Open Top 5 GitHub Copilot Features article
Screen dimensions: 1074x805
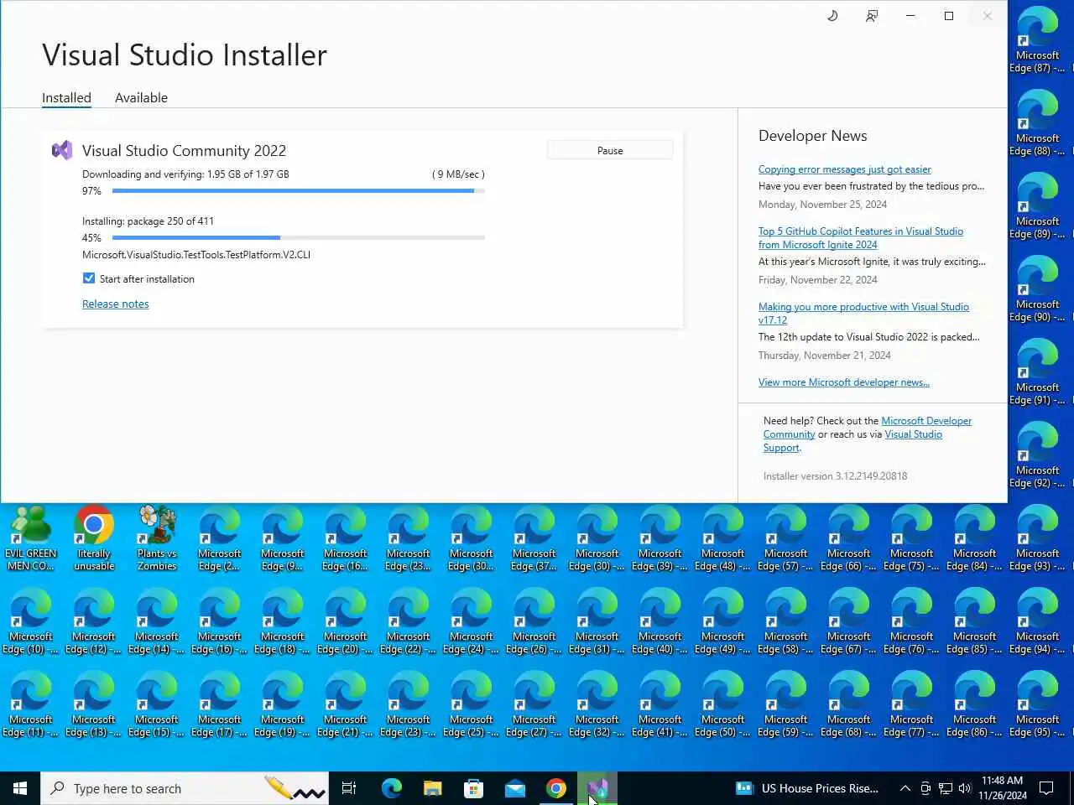click(x=861, y=238)
